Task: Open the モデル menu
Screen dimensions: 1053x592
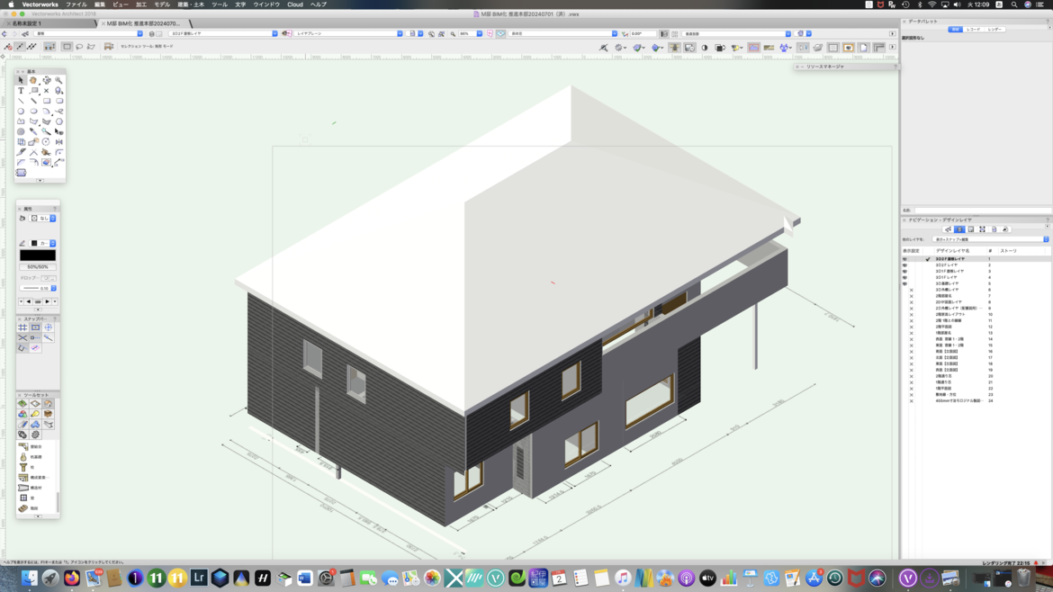Action: pyautogui.click(x=162, y=4)
